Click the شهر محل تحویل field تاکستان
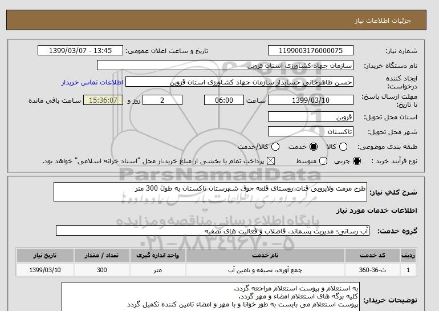 click(x=311, y=131)
